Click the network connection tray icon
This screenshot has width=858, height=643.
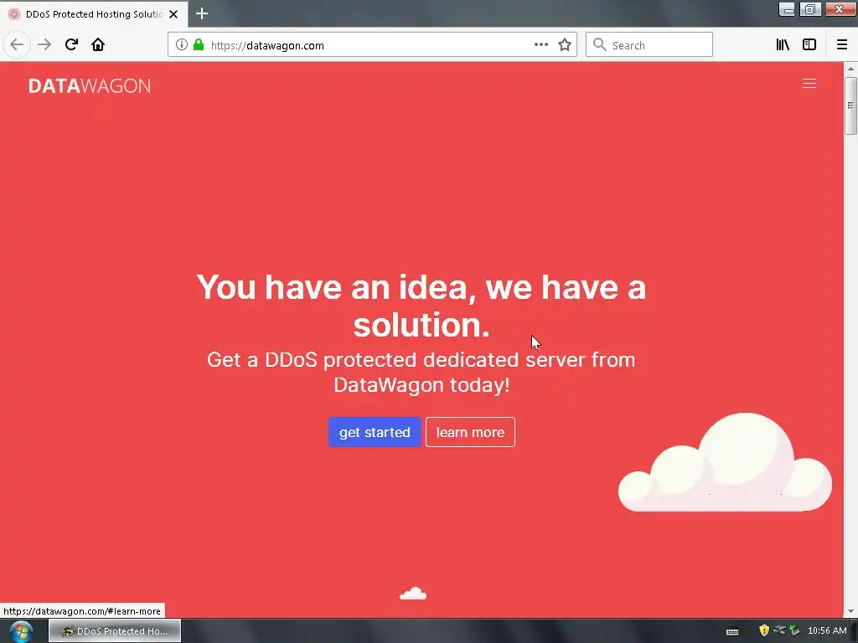[x=779, y=630]
